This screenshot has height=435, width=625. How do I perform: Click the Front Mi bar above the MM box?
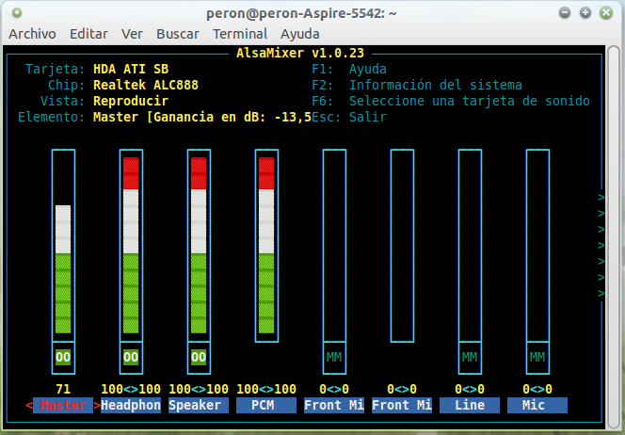tap(334, 245)
